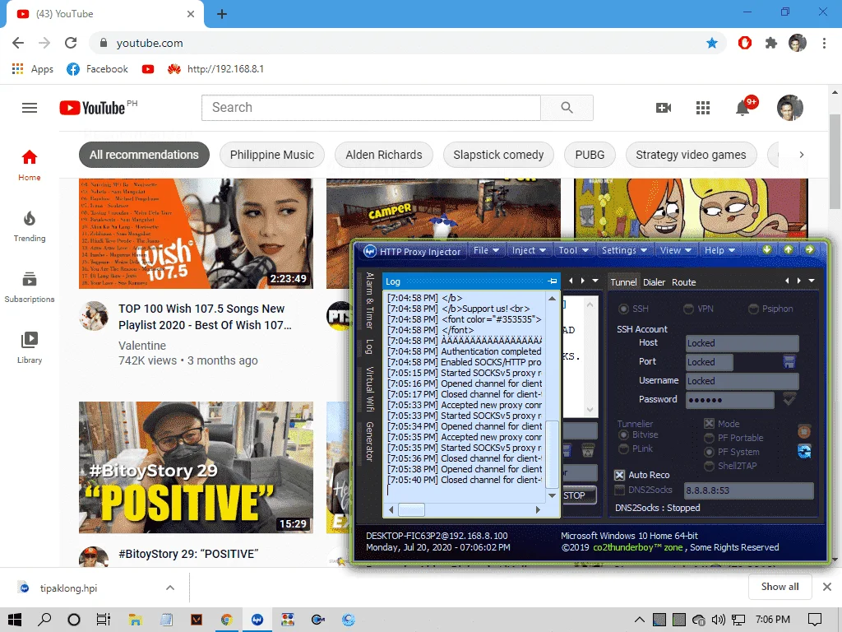
Task: Open Chrome three-dot menu
Action: [824, 43]
